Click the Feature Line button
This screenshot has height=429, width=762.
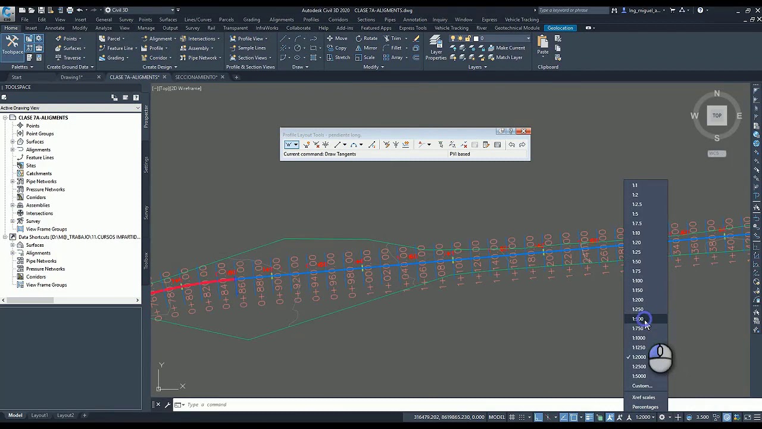point(120,48)
